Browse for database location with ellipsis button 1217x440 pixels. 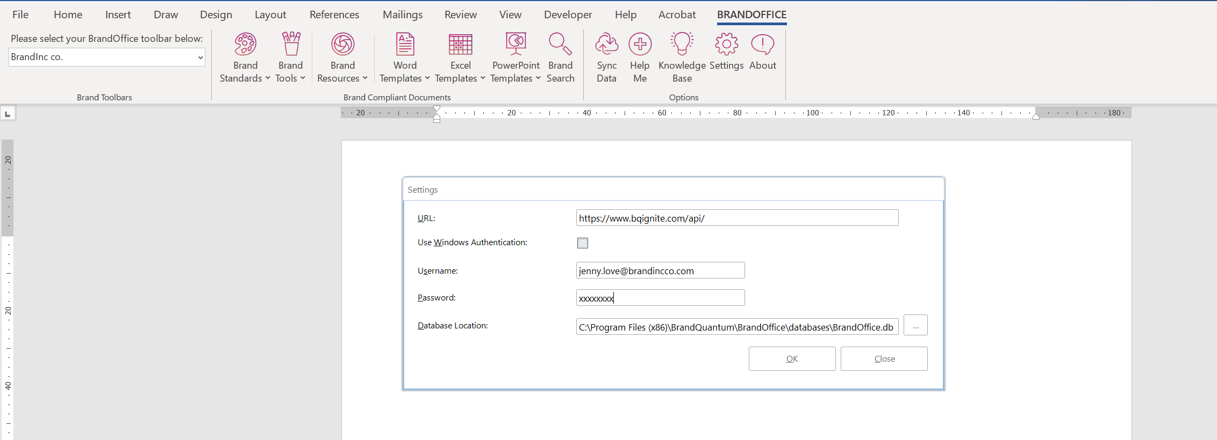coord(915,325)
